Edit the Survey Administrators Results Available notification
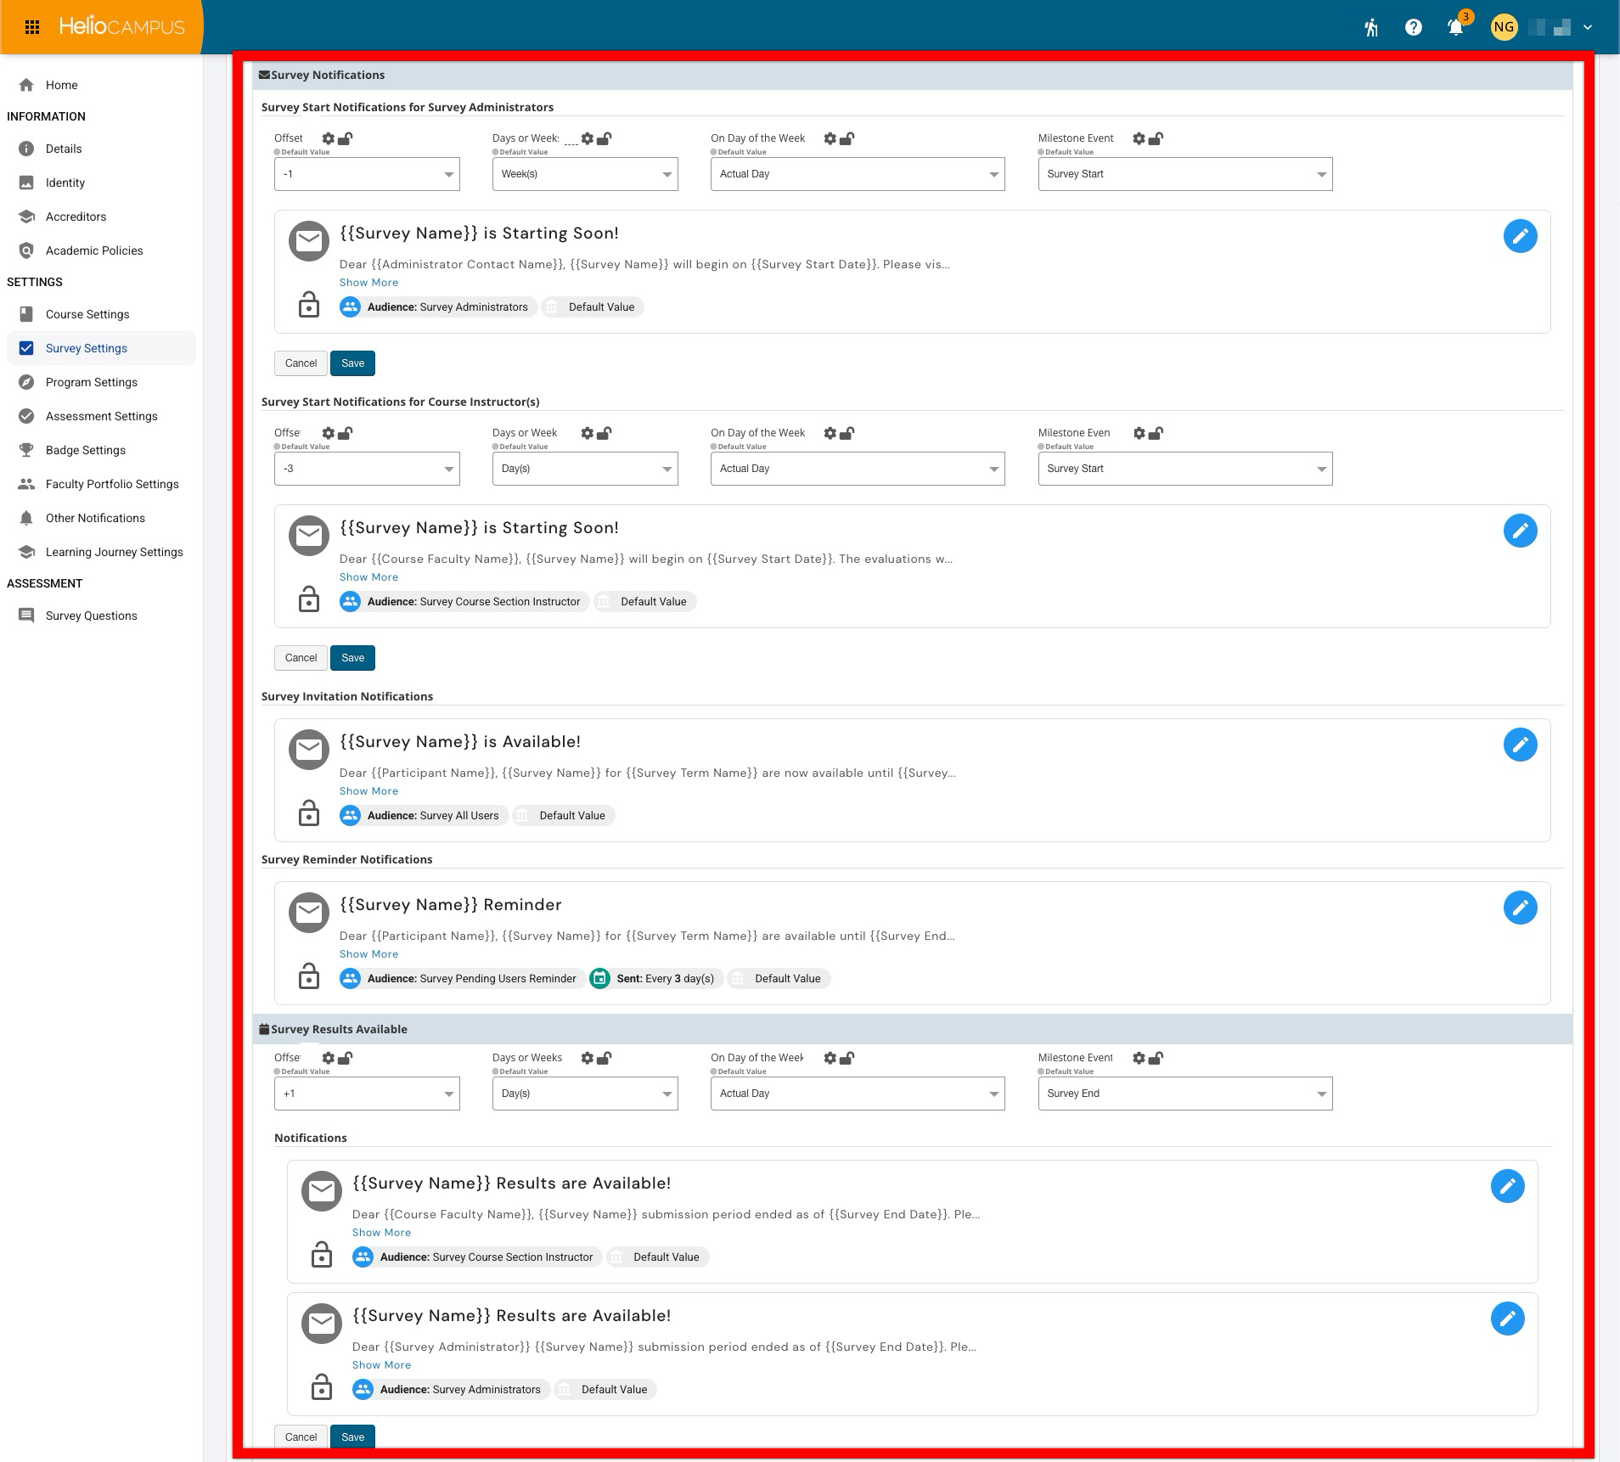 tap(1507, 1319)
